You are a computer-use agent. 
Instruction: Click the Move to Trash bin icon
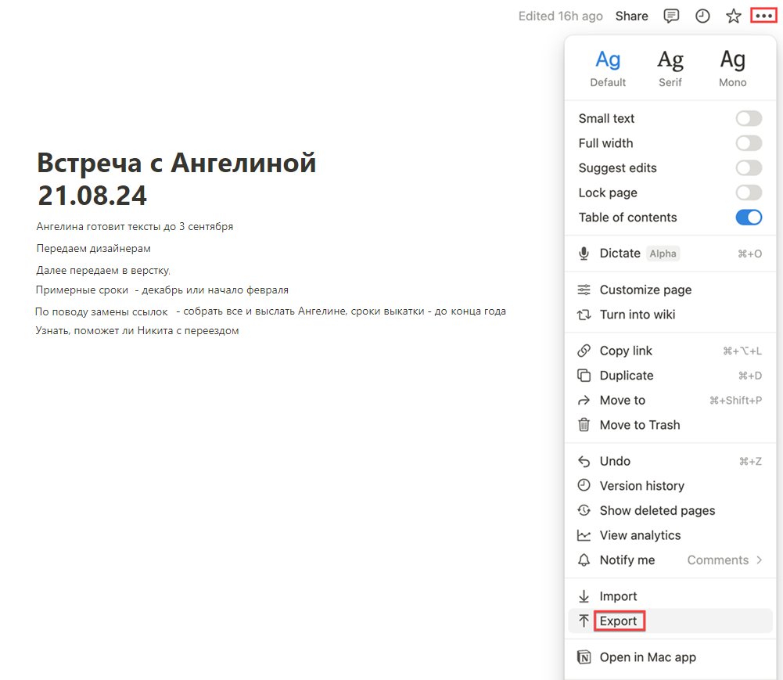[x=584, y=425]
